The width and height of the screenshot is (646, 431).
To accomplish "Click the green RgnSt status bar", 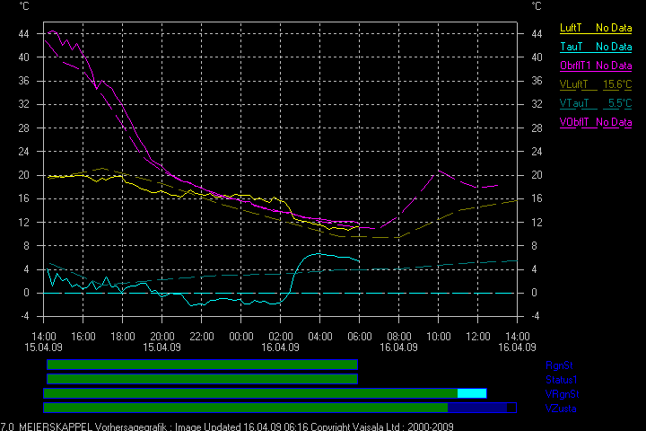I will tap(202, 365).
